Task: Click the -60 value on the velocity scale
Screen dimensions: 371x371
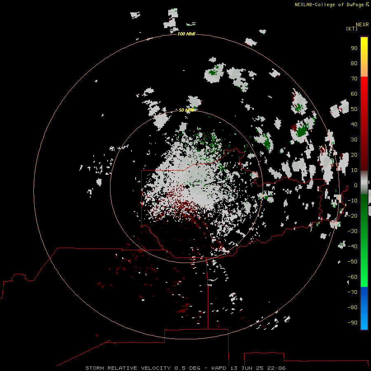Action: 352,277
